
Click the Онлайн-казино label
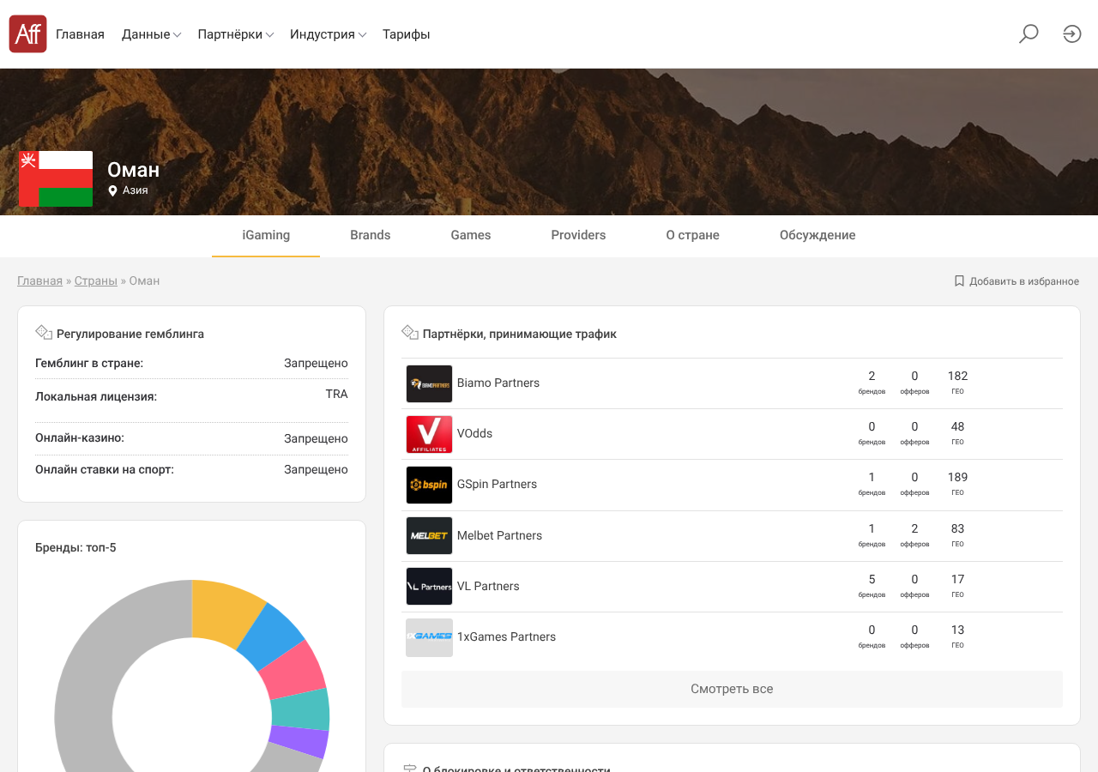[x=80, y=437]
